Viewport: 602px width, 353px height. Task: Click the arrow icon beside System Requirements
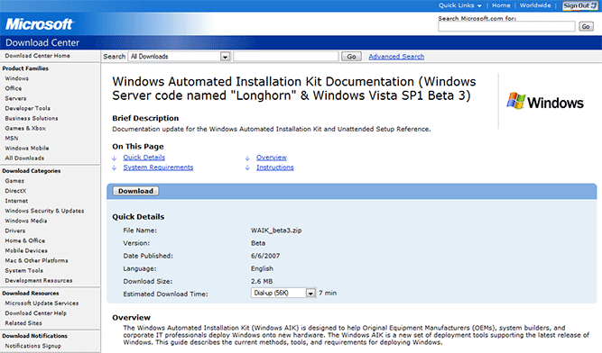(x=115, y=167)
